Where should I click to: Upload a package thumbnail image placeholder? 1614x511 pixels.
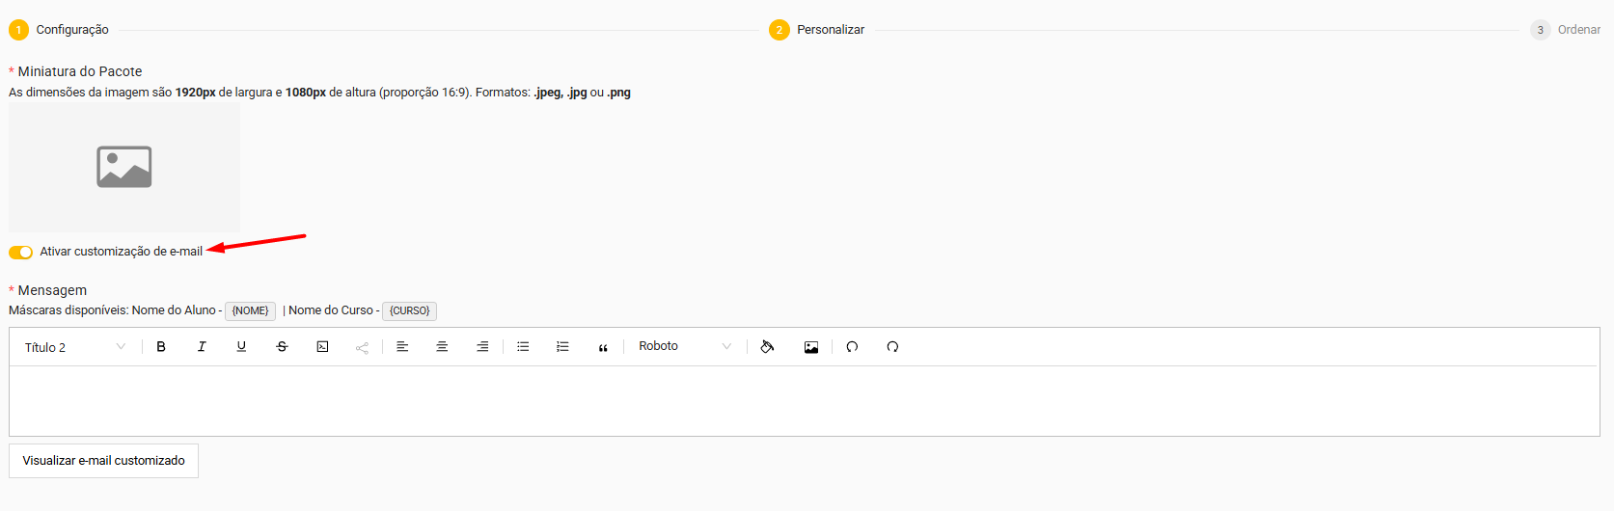(124, 167)
